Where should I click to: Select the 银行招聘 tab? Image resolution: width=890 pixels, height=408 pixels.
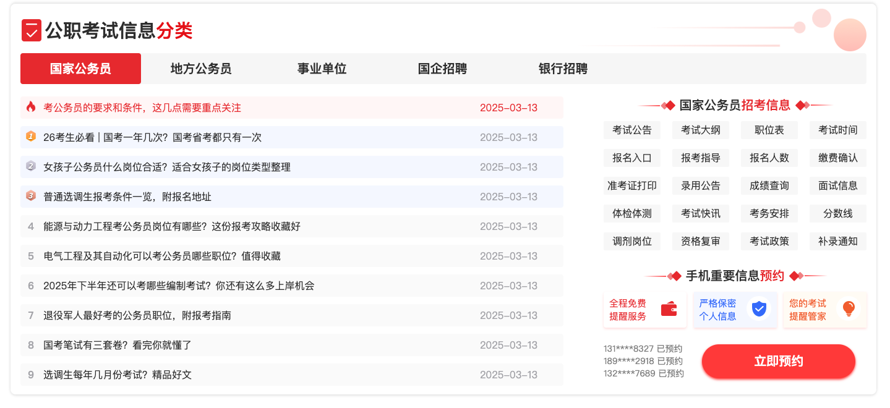563,69
